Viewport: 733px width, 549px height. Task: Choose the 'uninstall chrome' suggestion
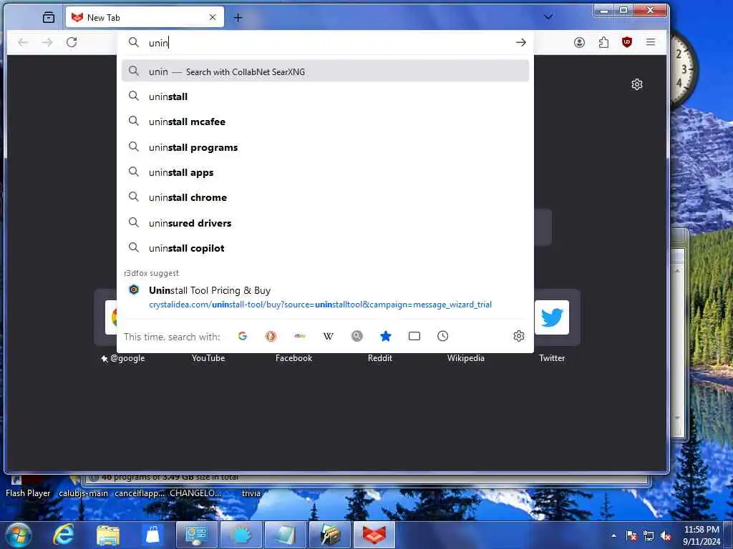(326, 197)
